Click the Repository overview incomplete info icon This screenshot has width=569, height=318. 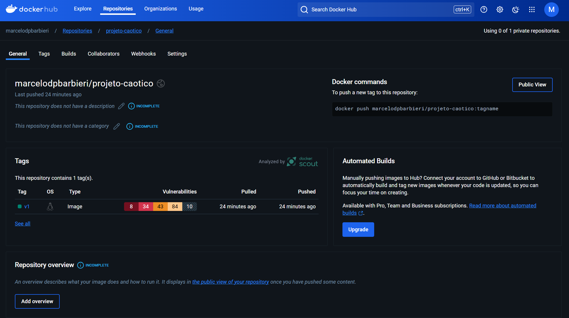(80, 265)
